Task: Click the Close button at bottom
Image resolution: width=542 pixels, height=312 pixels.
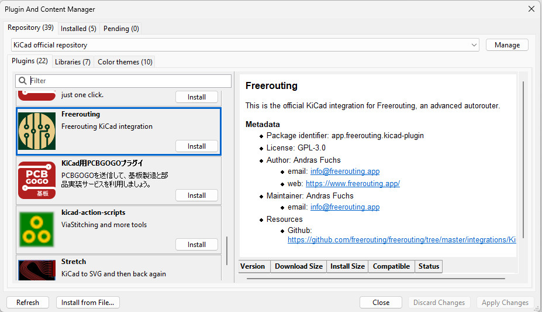Action: click(381, 302)
